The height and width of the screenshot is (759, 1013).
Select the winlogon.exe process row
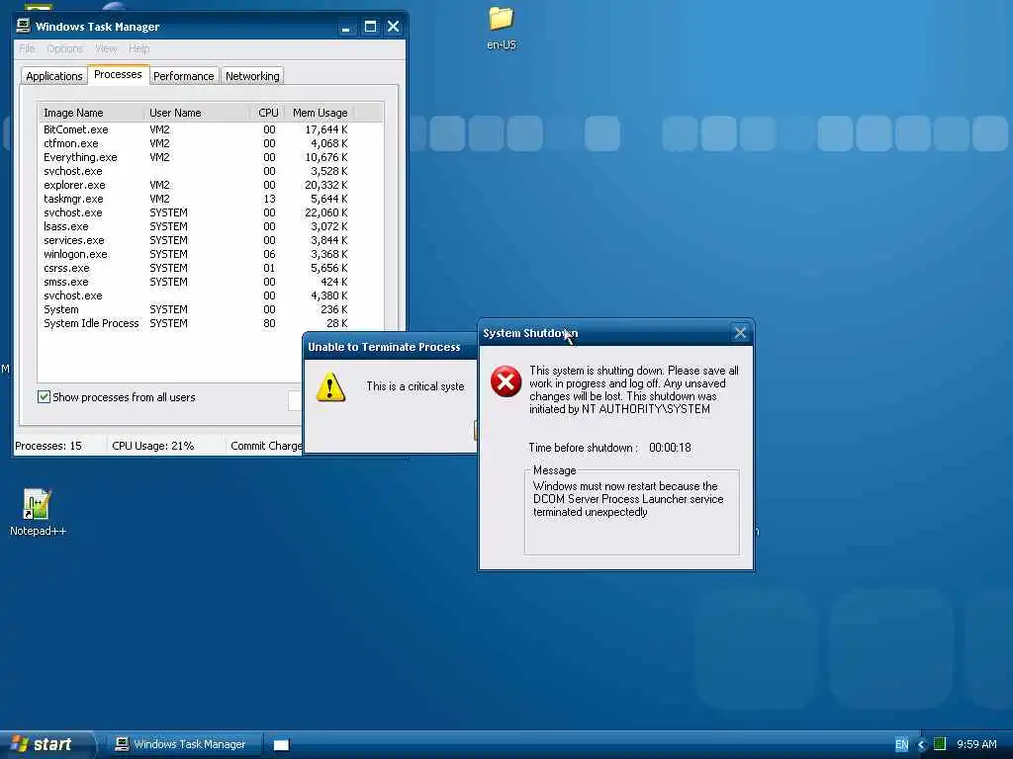pyautogui.click(x=195, y=254)
